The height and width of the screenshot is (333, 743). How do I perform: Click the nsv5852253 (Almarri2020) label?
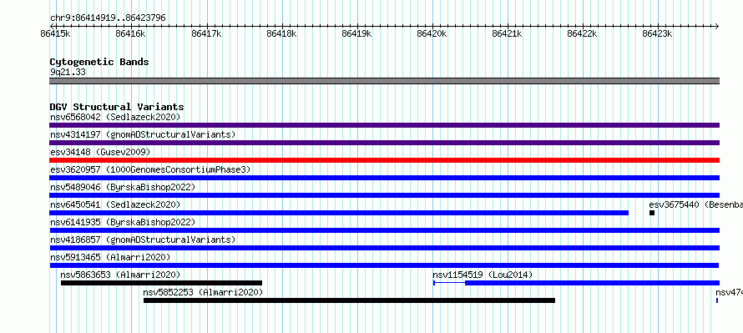(x=203, y=292)
